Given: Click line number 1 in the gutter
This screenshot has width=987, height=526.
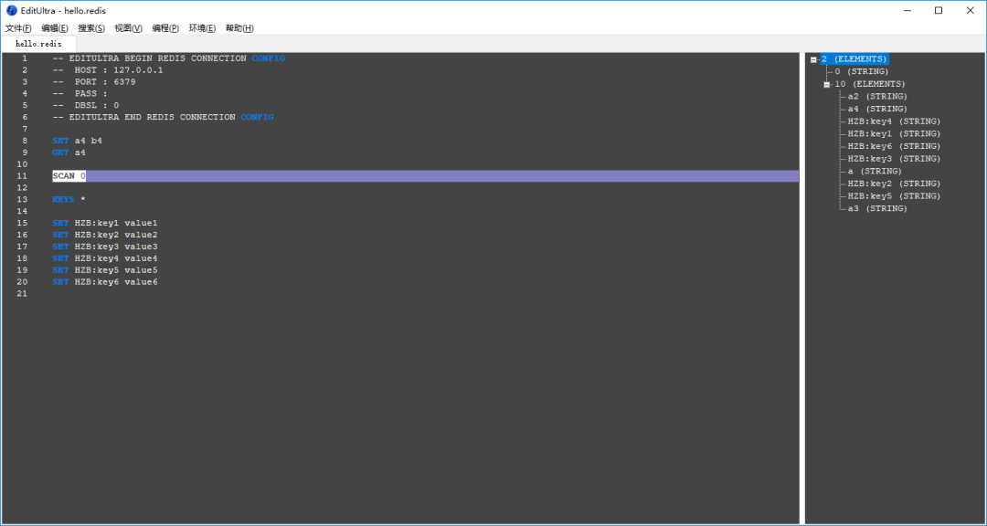Looking at the screenshot, I should (x=26, y=58).
